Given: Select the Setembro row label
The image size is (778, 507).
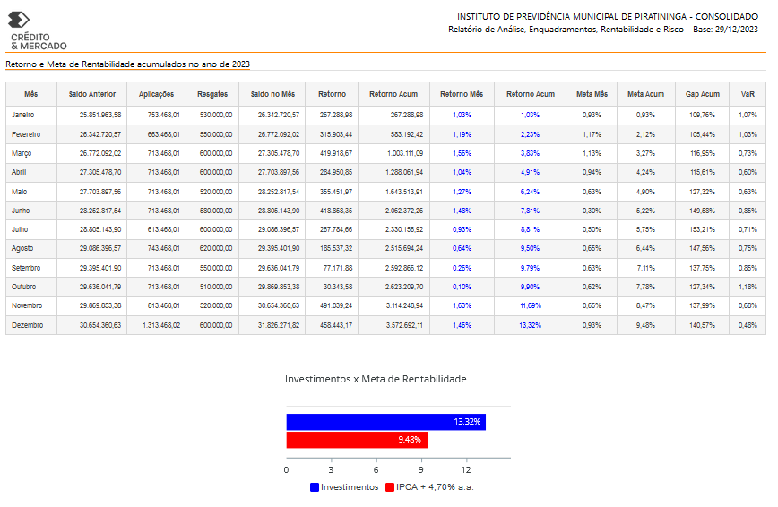Looking at the screenshot, I should click(26, 268).
